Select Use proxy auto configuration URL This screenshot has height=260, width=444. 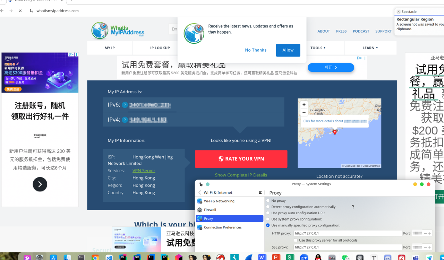coord(268,213)
